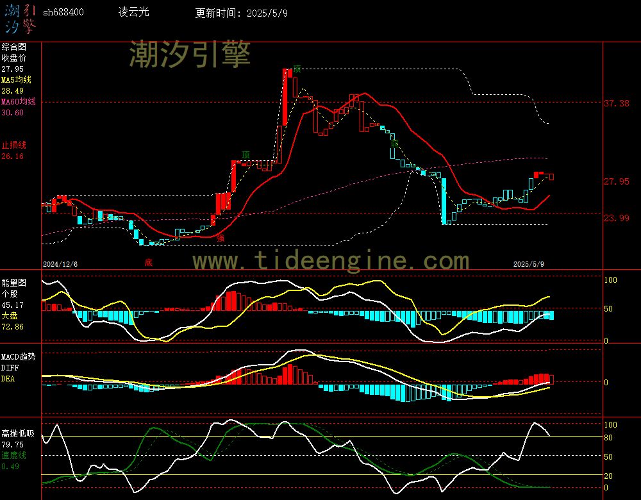Click the 0 axis label in 能量图
Image resolution: width=641 pixels, height=500 pixels.
[x=606, y=340]
